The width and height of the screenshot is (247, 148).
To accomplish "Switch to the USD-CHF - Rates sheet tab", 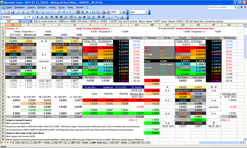I will coord(118,142).
